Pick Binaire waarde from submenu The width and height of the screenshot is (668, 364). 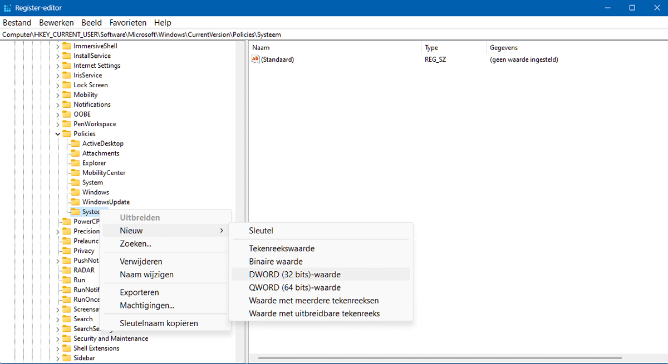[x=321, y=261]
